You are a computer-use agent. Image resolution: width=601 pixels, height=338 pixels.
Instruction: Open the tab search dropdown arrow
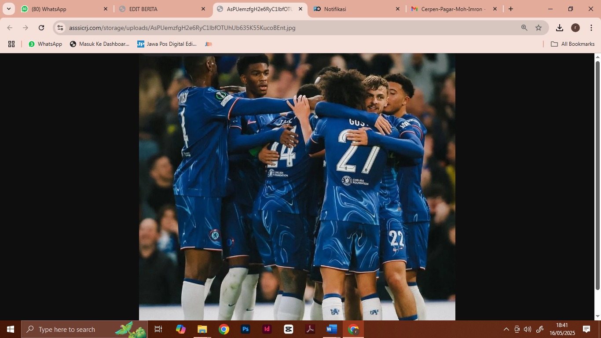tap(8, 9)
